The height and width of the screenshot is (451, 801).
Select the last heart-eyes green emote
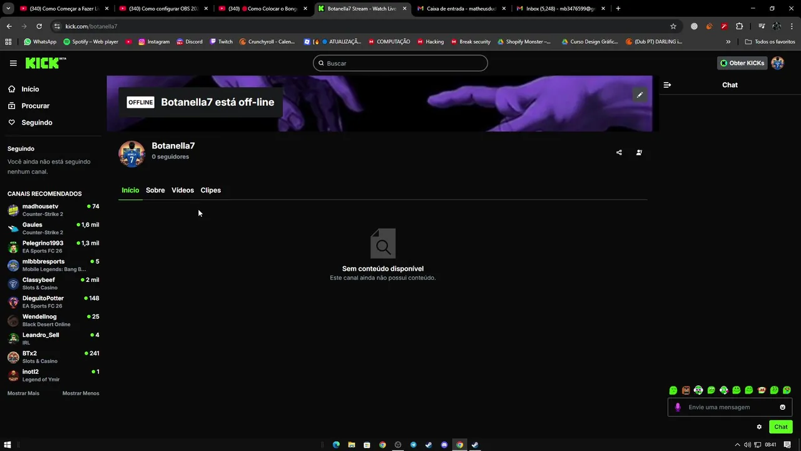tap(787, 390)
